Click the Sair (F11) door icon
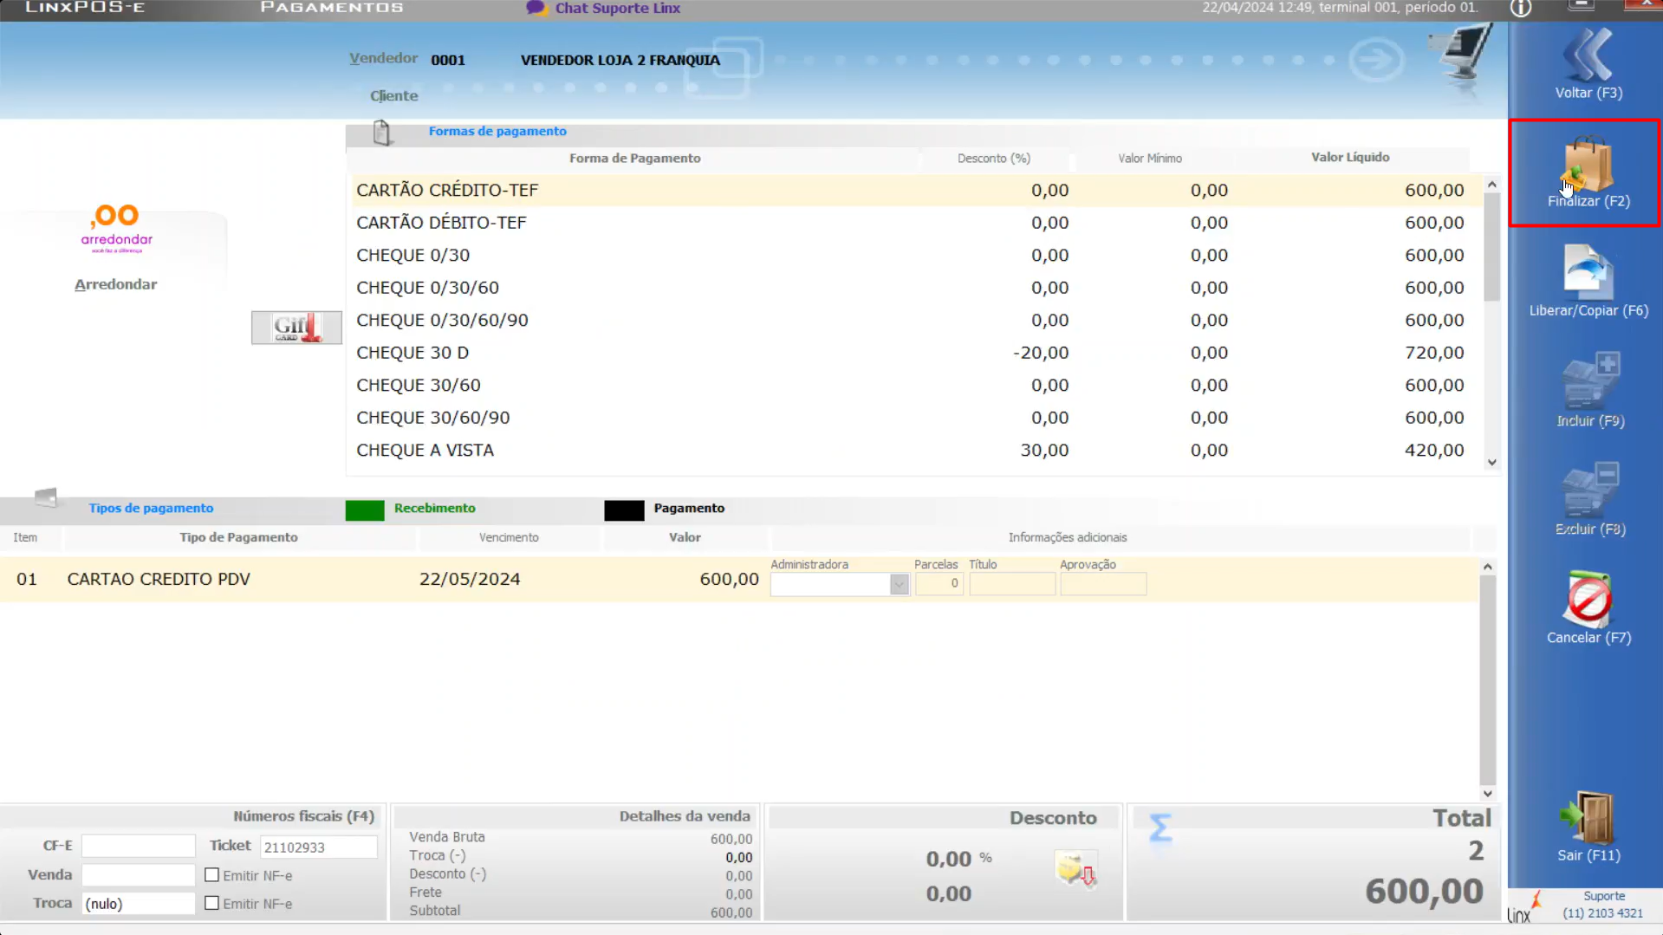This screenshot has width=1663, height=935. pos(1588,816)
